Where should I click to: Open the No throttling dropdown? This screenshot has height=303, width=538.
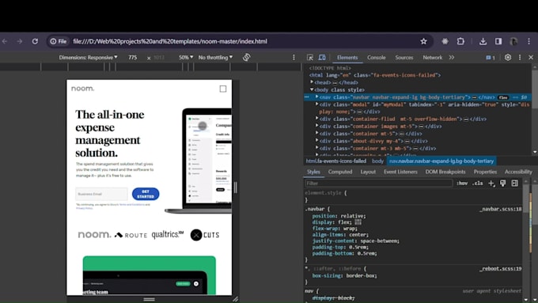(215, 57)
